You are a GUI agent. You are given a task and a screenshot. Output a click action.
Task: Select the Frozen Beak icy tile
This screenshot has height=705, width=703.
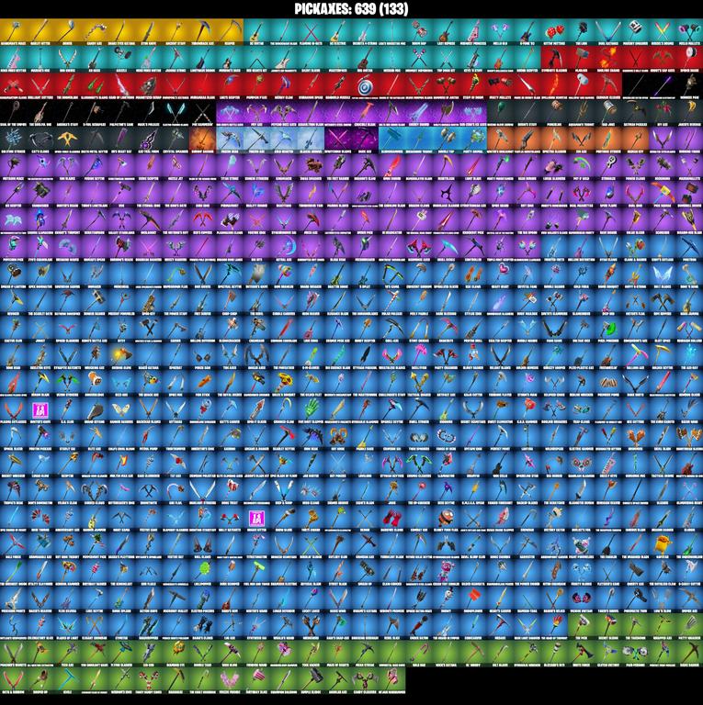coord(230,140)
